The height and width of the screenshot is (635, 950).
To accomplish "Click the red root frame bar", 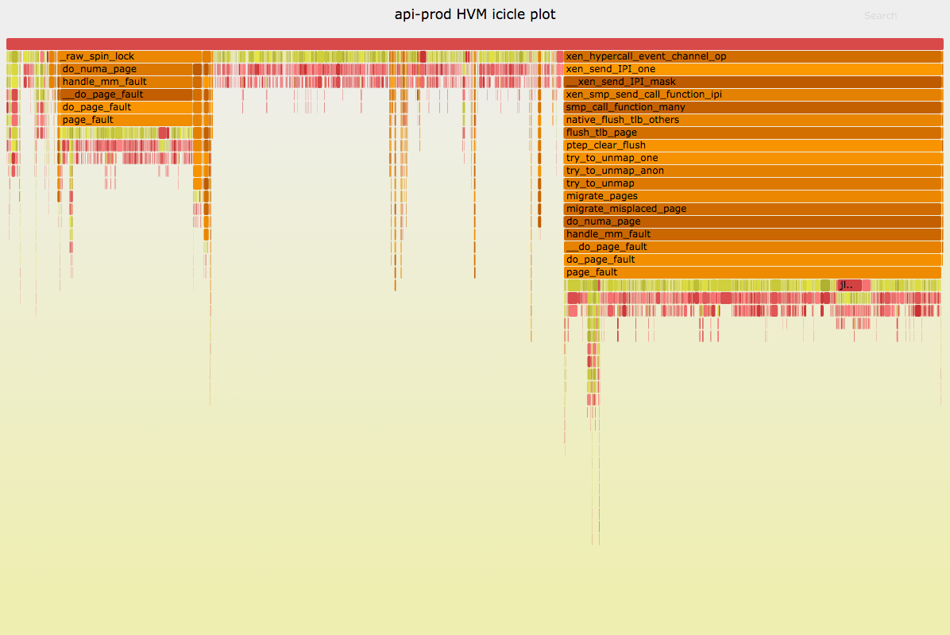I will (474, 44).
